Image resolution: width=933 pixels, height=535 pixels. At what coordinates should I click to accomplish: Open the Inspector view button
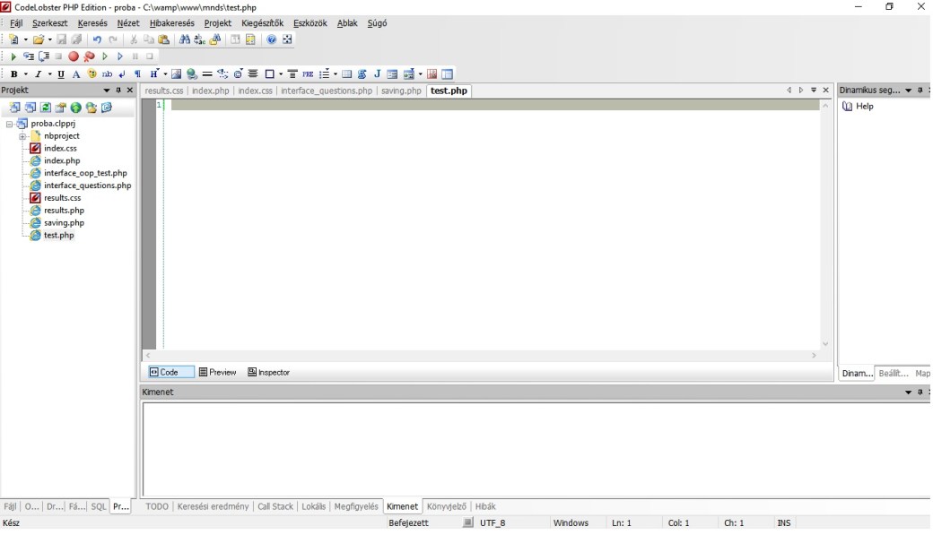click(x=268, y=373)
